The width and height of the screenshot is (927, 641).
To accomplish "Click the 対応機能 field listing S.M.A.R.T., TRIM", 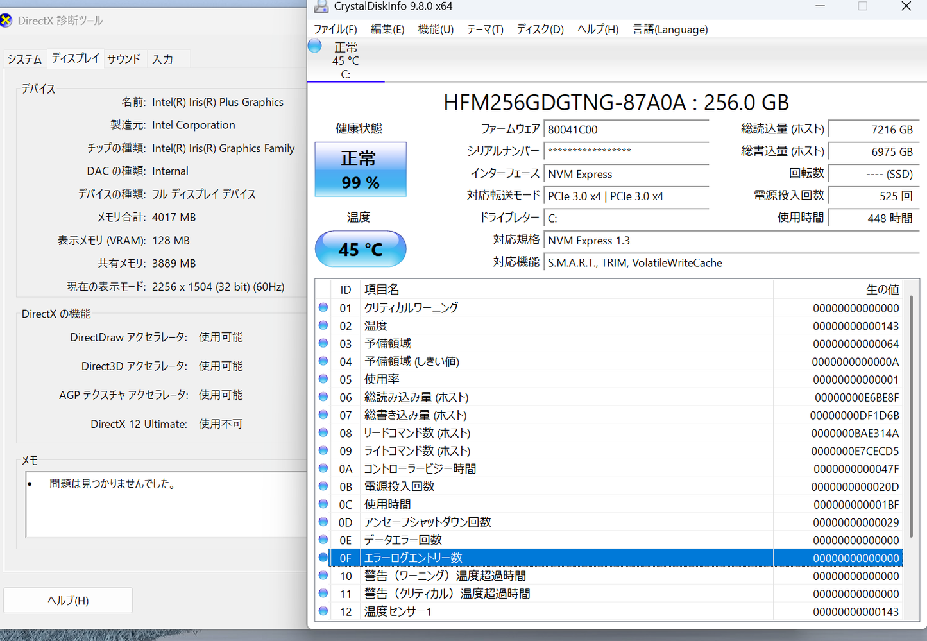I will pos(731,262).
